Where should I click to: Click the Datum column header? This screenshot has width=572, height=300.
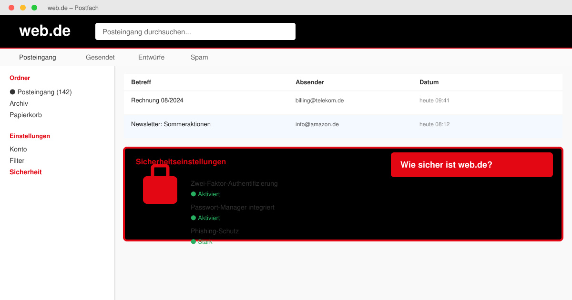tap(429, 82)
